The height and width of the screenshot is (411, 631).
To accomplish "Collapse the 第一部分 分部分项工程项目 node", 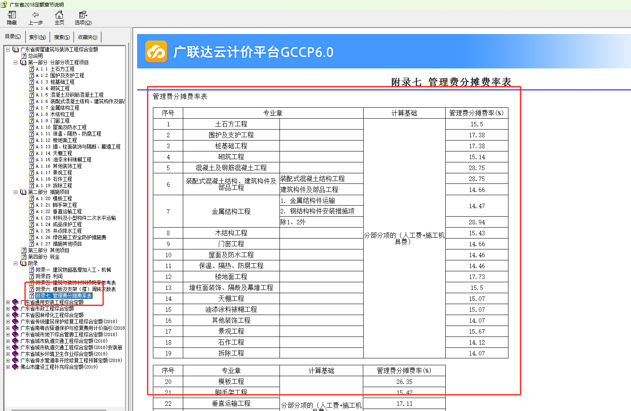I will pos(15,62).
